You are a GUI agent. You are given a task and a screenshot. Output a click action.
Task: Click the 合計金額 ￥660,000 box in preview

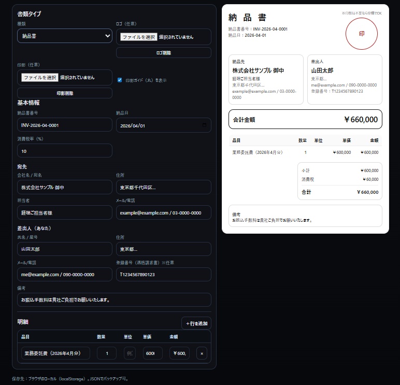[305, 119]
